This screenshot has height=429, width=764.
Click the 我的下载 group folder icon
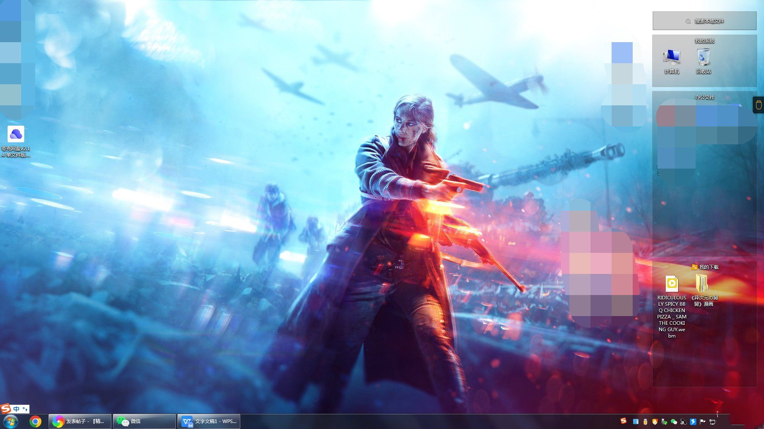click(x=694, y=267)
